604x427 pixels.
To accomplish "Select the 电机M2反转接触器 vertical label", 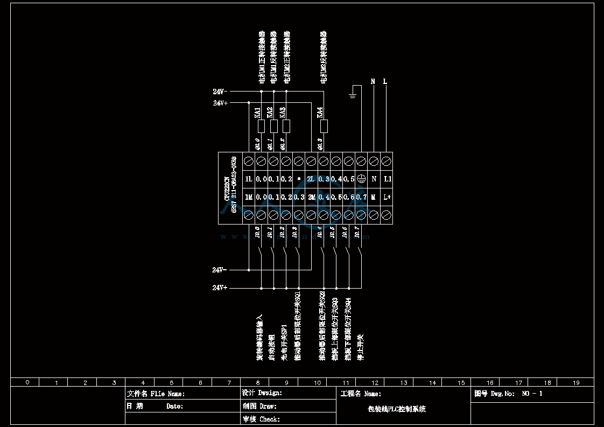I will [x=323, y=58].
